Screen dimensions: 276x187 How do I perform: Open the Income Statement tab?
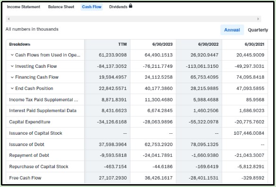[x=24, y=7]
